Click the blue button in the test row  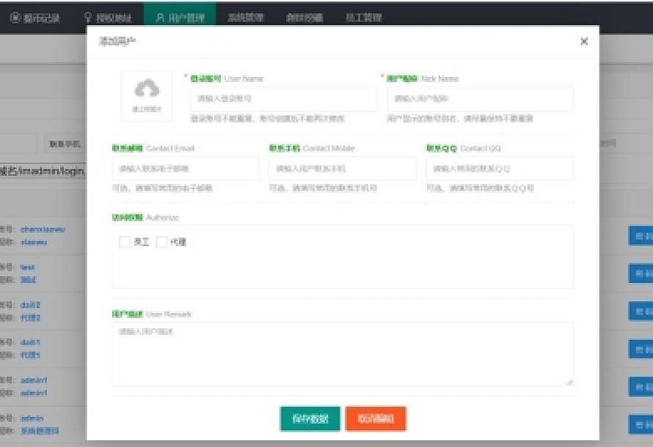pos(640,273)
